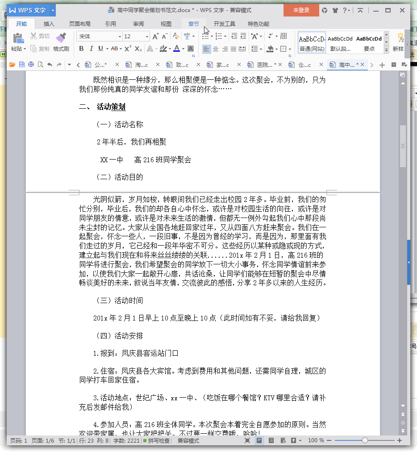417x452 pixels.
Task: Click the full screen view status icon
Action: click(x=247, y=440)
